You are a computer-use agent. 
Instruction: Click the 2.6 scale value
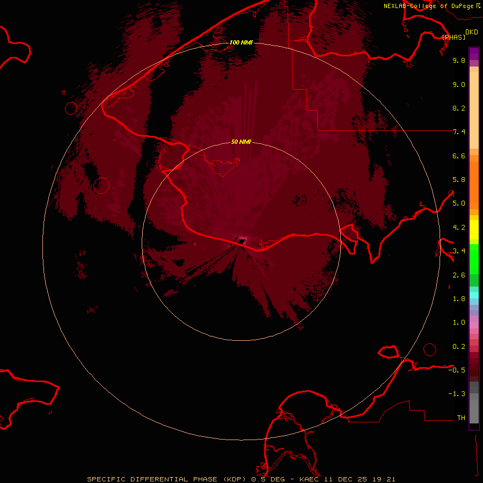(x=459, y=275)
